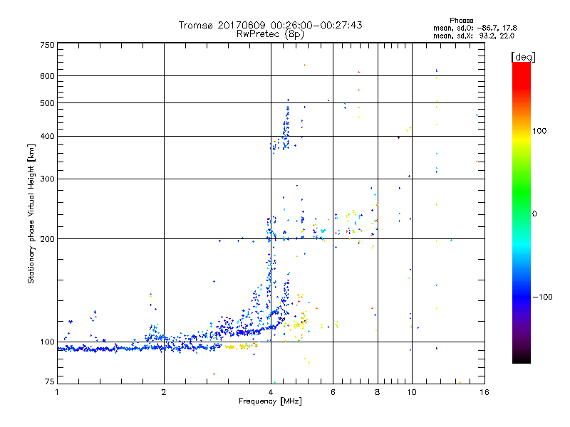Click the y-axis tick label '500'
This screenshot has width=570, height=427.
(47, 103)
